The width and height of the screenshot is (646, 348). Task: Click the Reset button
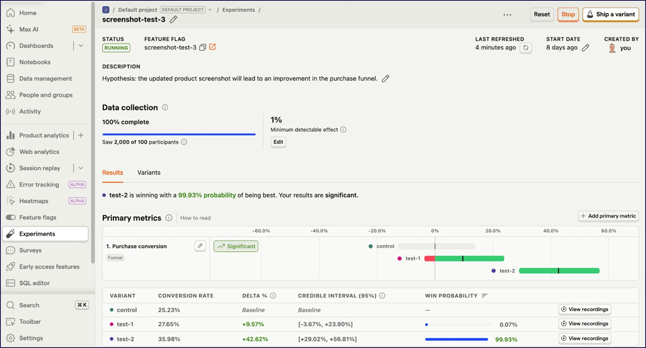542,15
